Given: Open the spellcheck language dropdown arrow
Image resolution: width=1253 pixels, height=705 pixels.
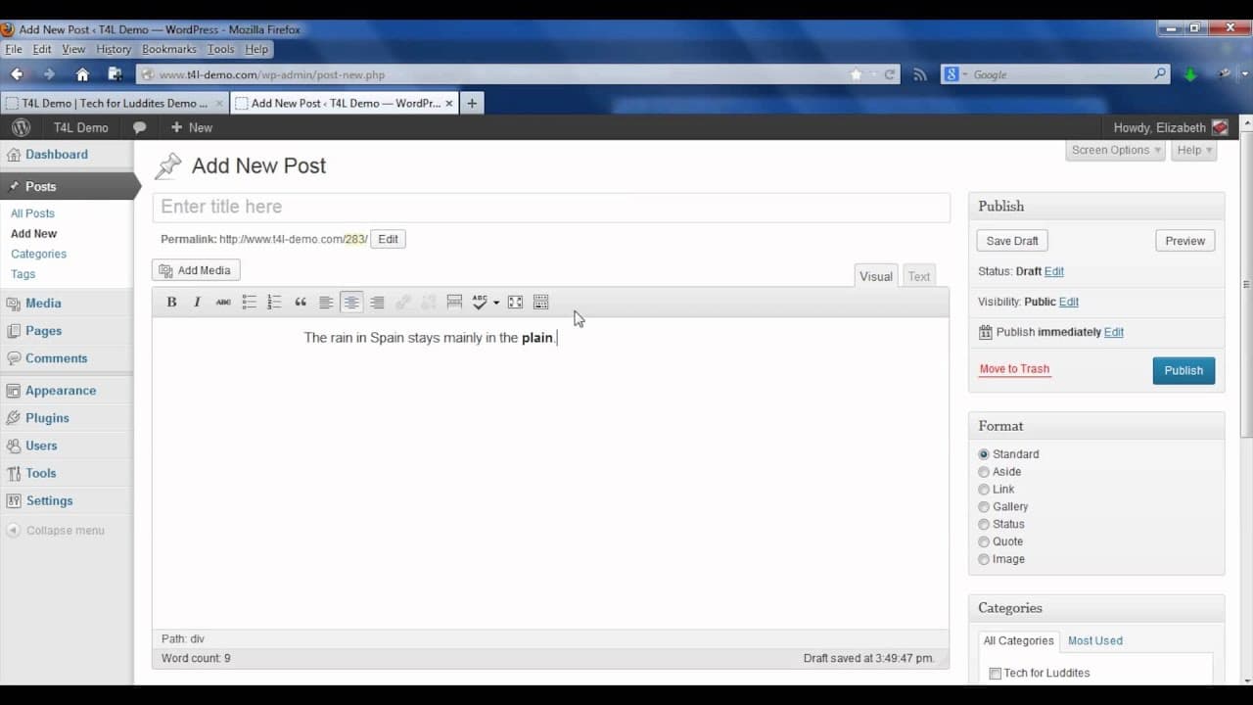Looking at the screenshot, I should 496,303.
